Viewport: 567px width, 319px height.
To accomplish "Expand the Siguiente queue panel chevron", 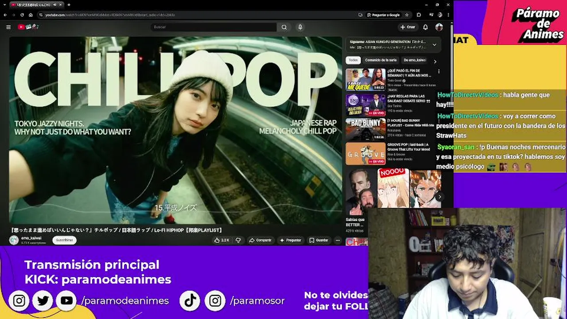I will (434, 44).
